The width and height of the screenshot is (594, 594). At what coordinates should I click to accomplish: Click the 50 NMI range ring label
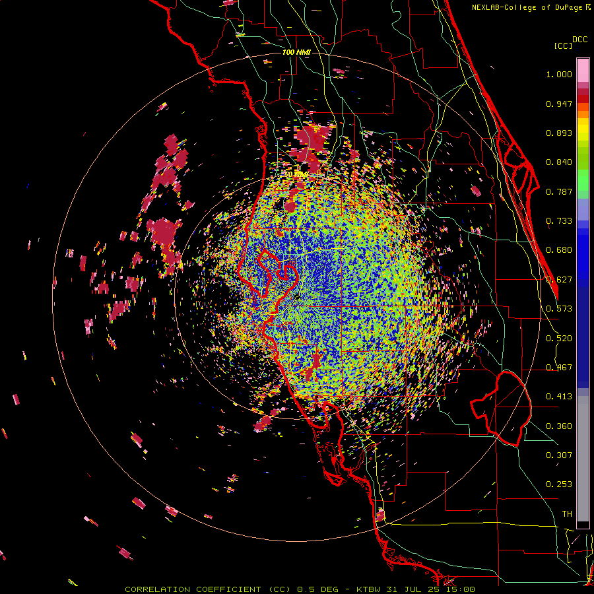click(296, 174)
